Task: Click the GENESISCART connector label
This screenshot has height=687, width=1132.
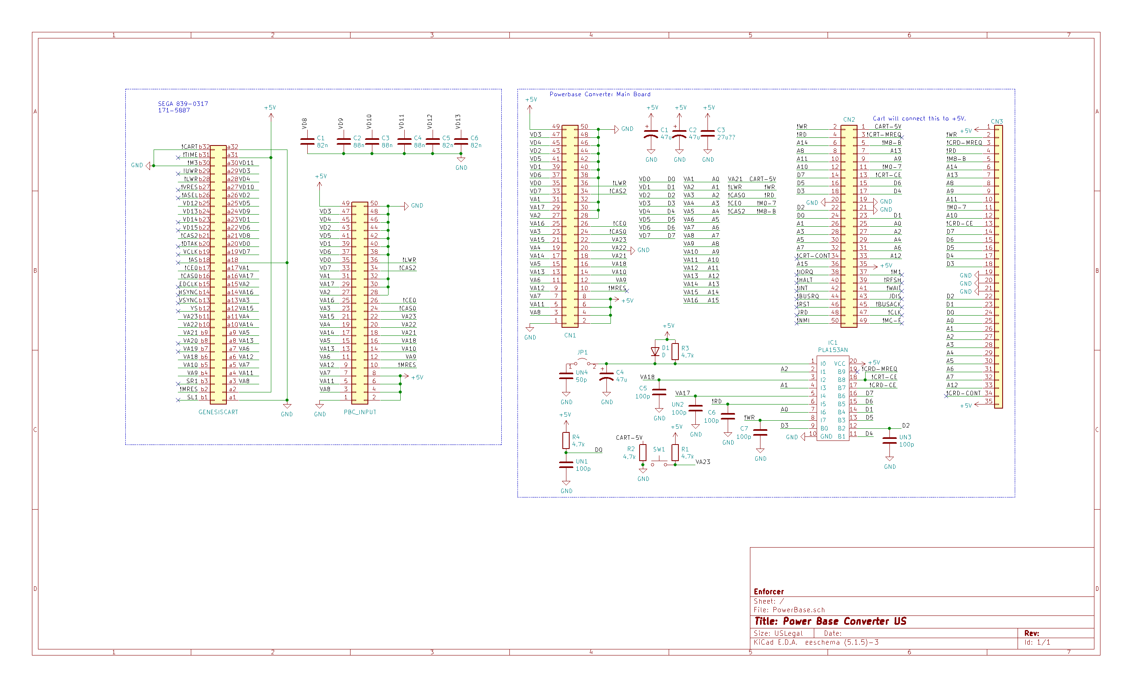Action: tap(218, 412)
